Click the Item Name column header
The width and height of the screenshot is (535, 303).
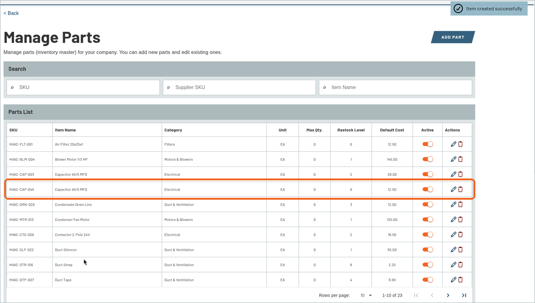pyautogui.click(x=65, y=130)
